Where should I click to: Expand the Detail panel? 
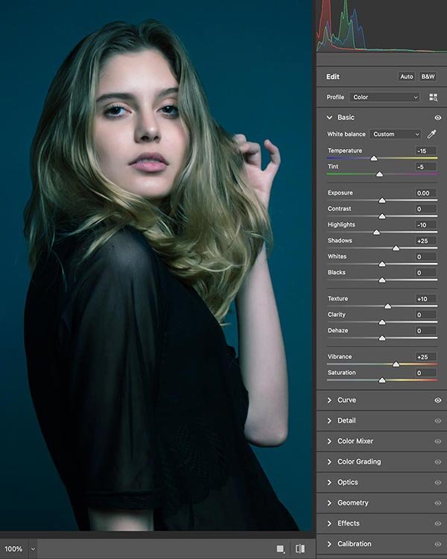pos(346,420)
